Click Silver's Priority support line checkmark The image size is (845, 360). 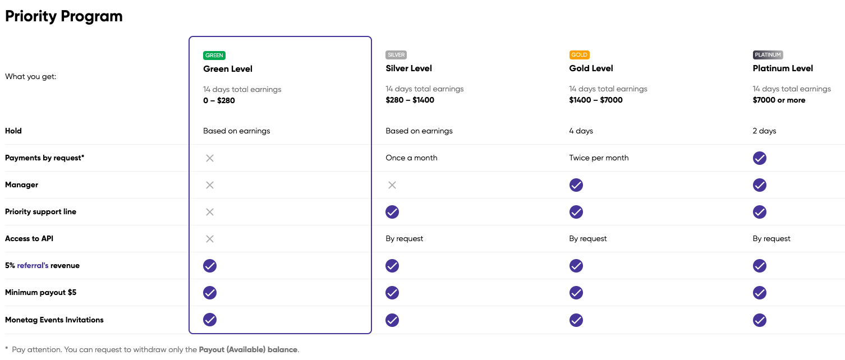[392, 212]
